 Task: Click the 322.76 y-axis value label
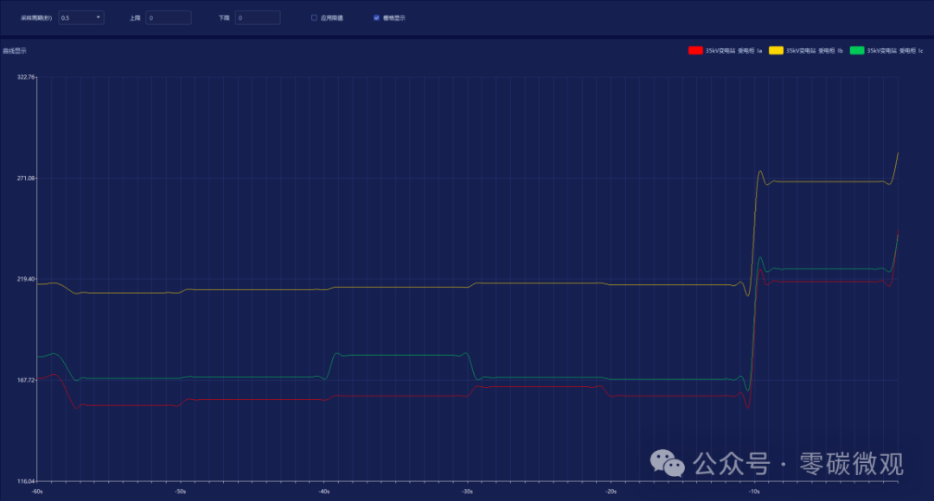tap(26, 77)
